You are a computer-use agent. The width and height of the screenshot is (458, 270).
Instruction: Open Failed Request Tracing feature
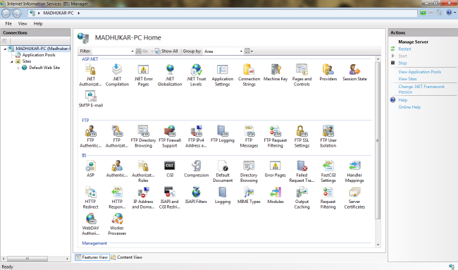(302, 171)
